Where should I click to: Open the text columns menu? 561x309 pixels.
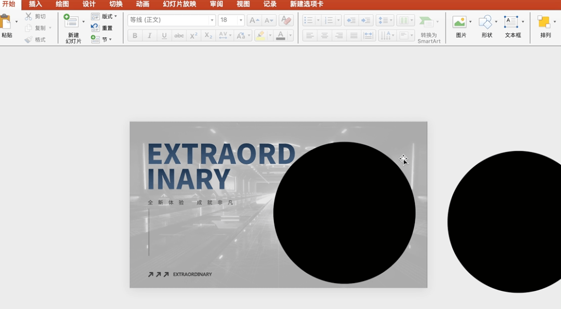pos(406,20)
